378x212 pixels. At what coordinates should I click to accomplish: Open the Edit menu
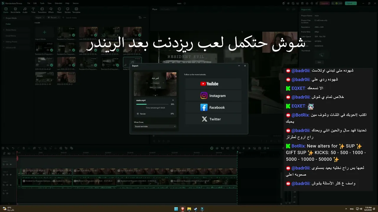[x=35, y=3]
